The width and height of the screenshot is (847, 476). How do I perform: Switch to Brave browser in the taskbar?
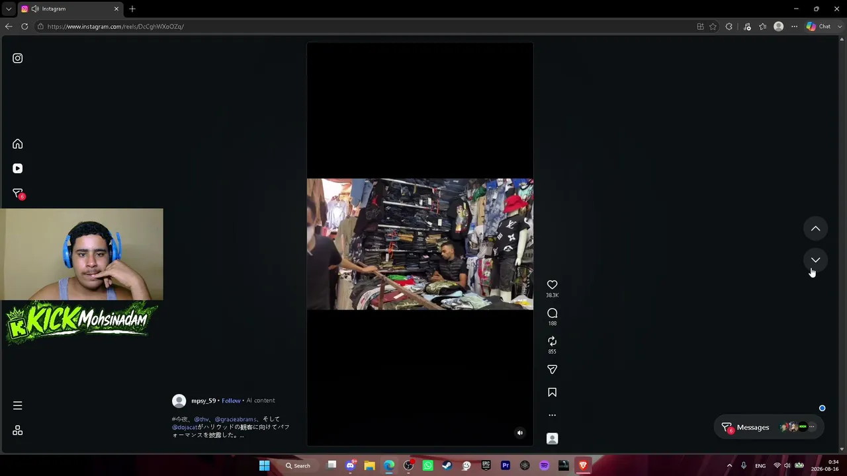point(583,465)
